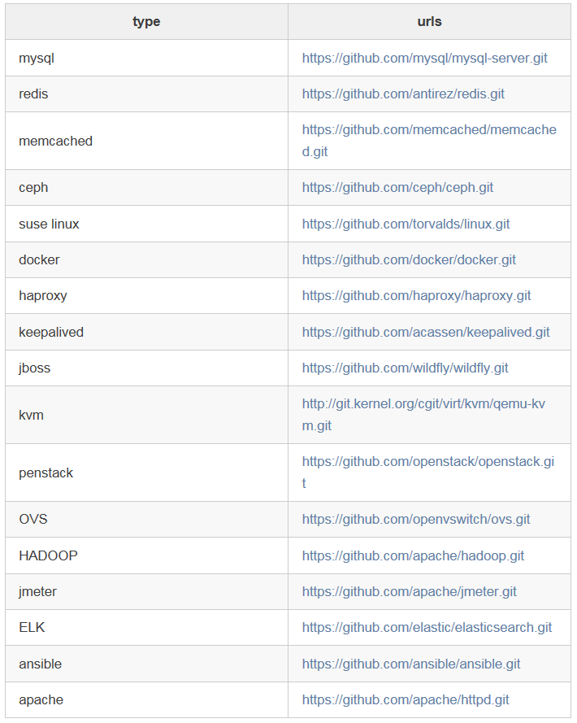Open the ansible.git GitHub link
Viewport: 577px width, 723px height.
click(411, 664)
